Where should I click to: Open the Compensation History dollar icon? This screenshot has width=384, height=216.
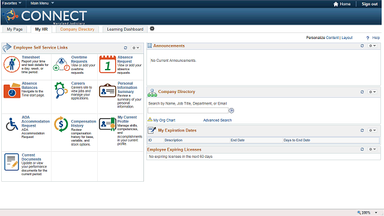(61, 124)
